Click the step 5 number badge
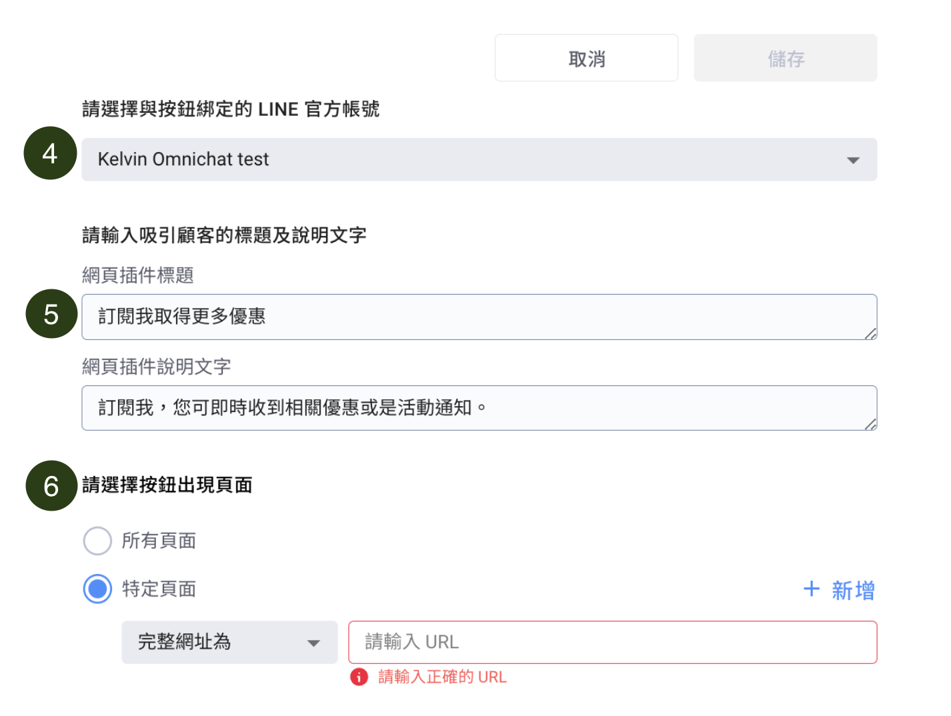 click(x=51, y=314)
